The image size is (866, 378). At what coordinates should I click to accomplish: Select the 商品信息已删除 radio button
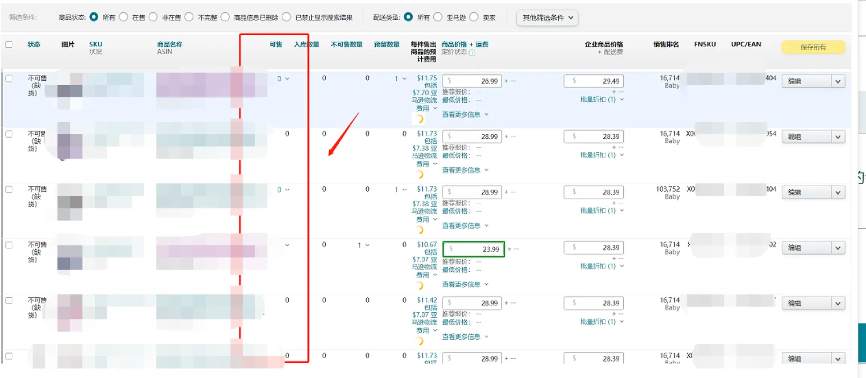(225, 17)
